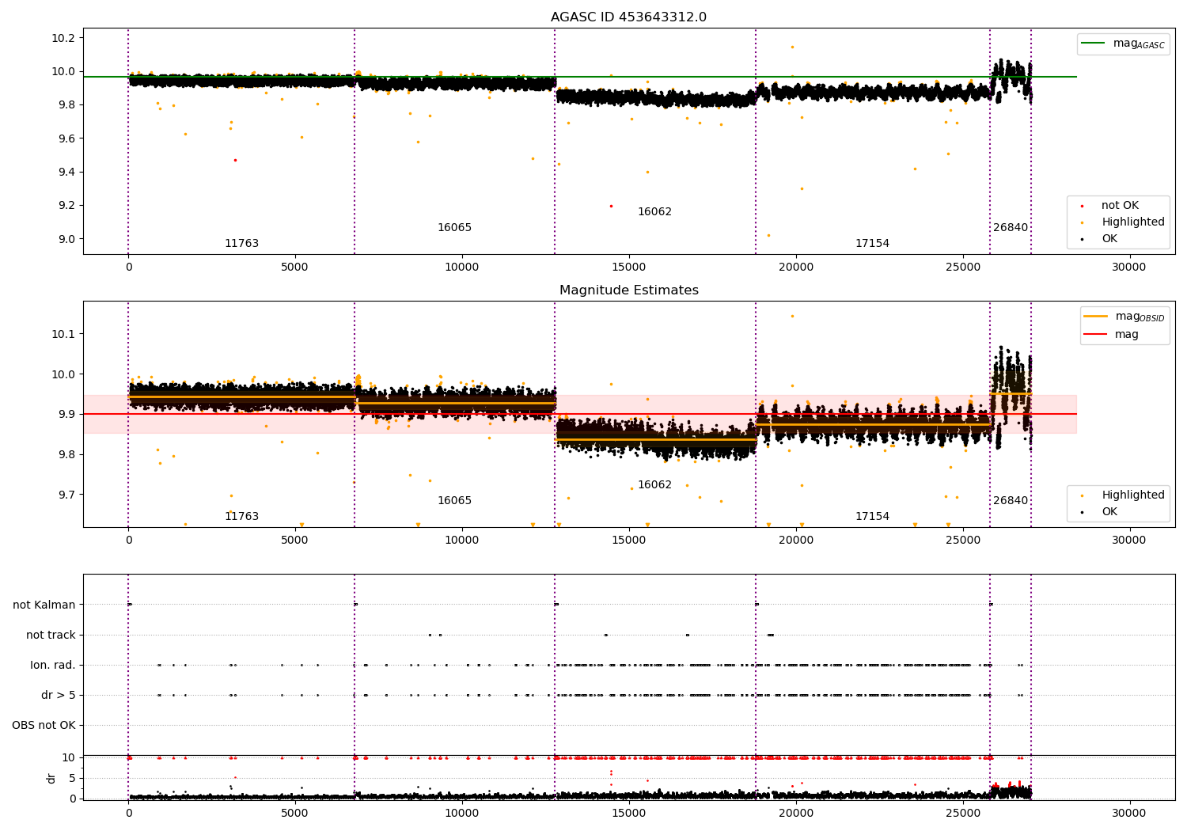The image size is (1187, 831).
Task: Click the 9.7 y-axis tick of the Magnitude Estimates plot
Action: [x=66, y=495]
